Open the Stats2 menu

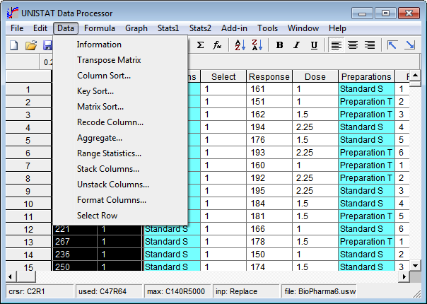pos(200,28)
